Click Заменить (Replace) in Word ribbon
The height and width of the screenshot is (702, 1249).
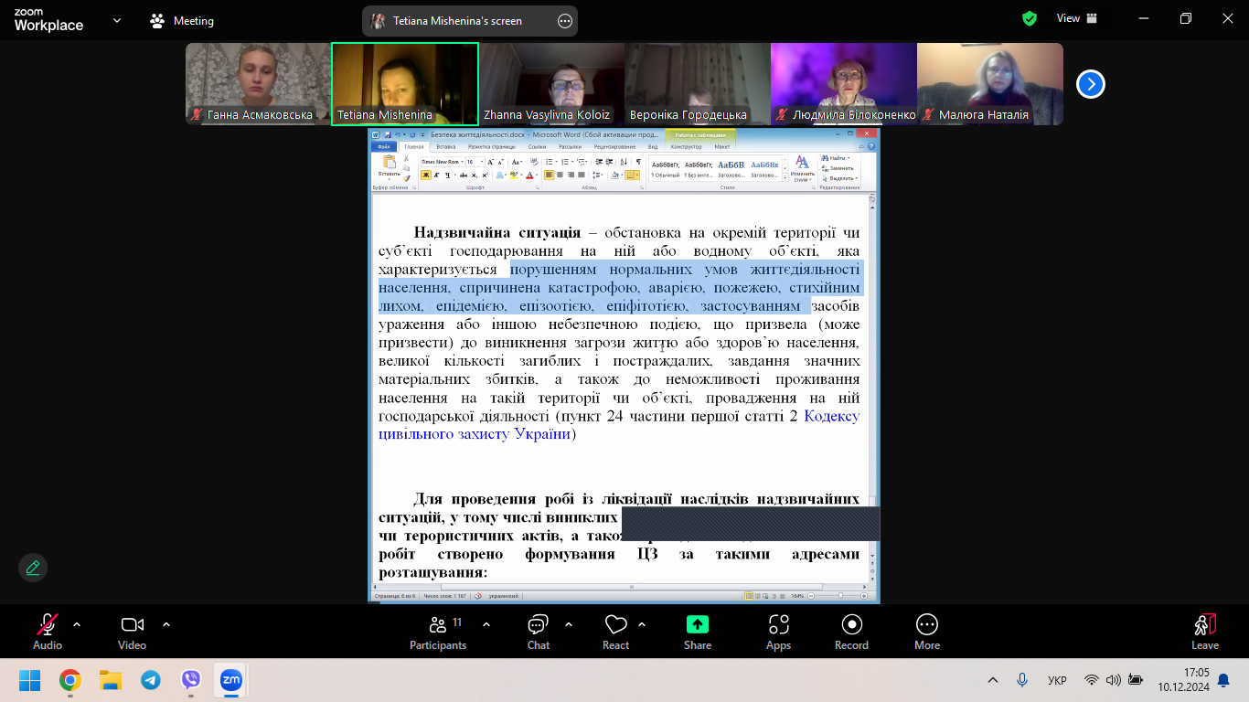(x=838, y=168)
